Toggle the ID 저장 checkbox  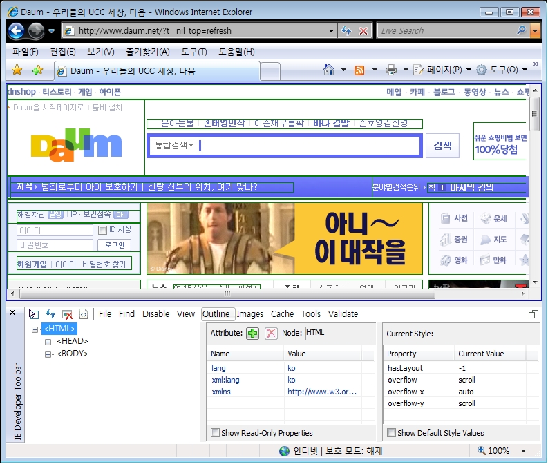(102, 230)
